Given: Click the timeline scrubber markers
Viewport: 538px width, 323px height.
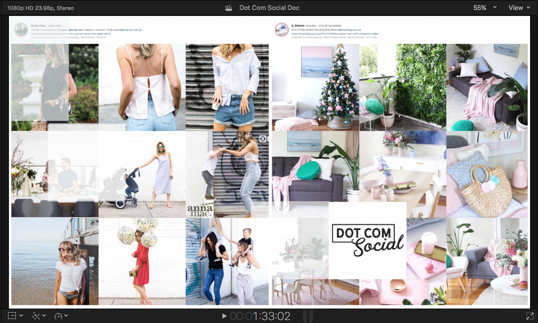Looking at the screenshot, I should click(307, 315).
